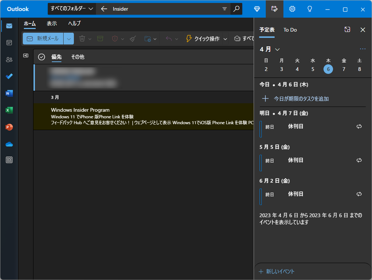Switch to the To Do tab
The width and height of the screenshot is (372, 280).
pyautogui.click(x=290, y=30)
